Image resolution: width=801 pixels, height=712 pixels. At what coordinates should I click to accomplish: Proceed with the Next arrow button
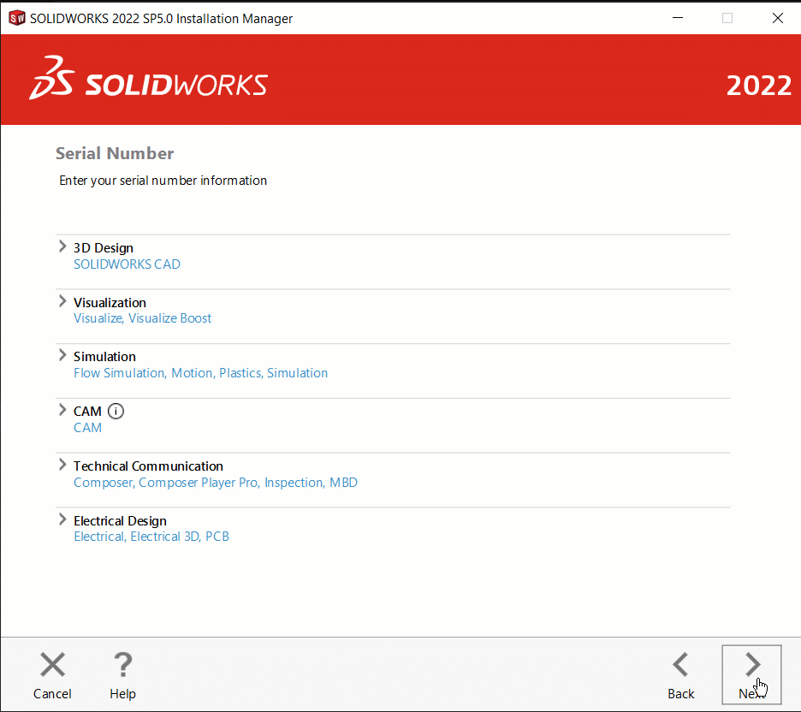(751, 674)
